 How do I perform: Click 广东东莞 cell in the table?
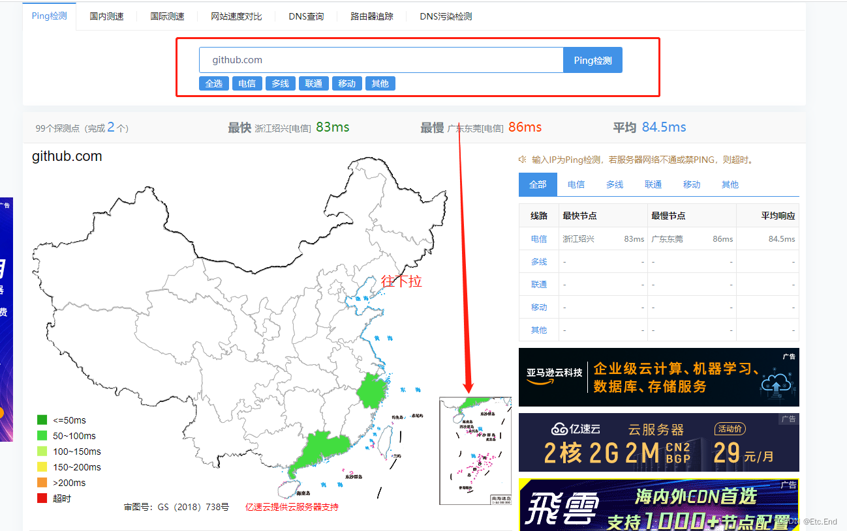tap(667, 239)
